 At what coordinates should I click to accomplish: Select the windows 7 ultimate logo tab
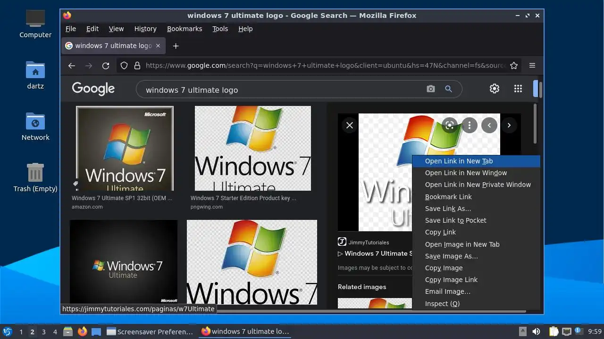click(113, 46)
